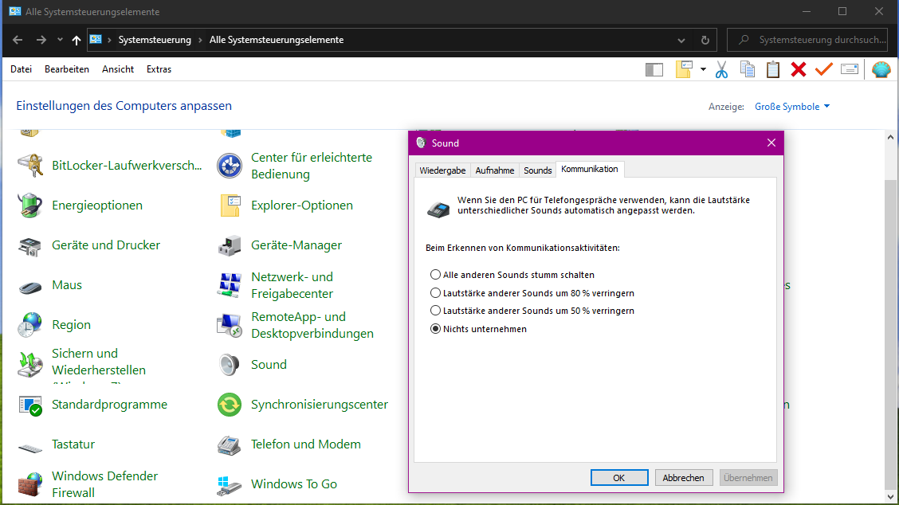Switch to the Sounds tab
The image size is (899, 505).
[x=538, y=170]
